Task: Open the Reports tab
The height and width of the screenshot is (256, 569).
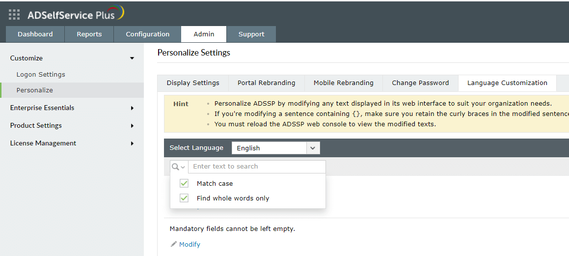Action: point(89,34)
